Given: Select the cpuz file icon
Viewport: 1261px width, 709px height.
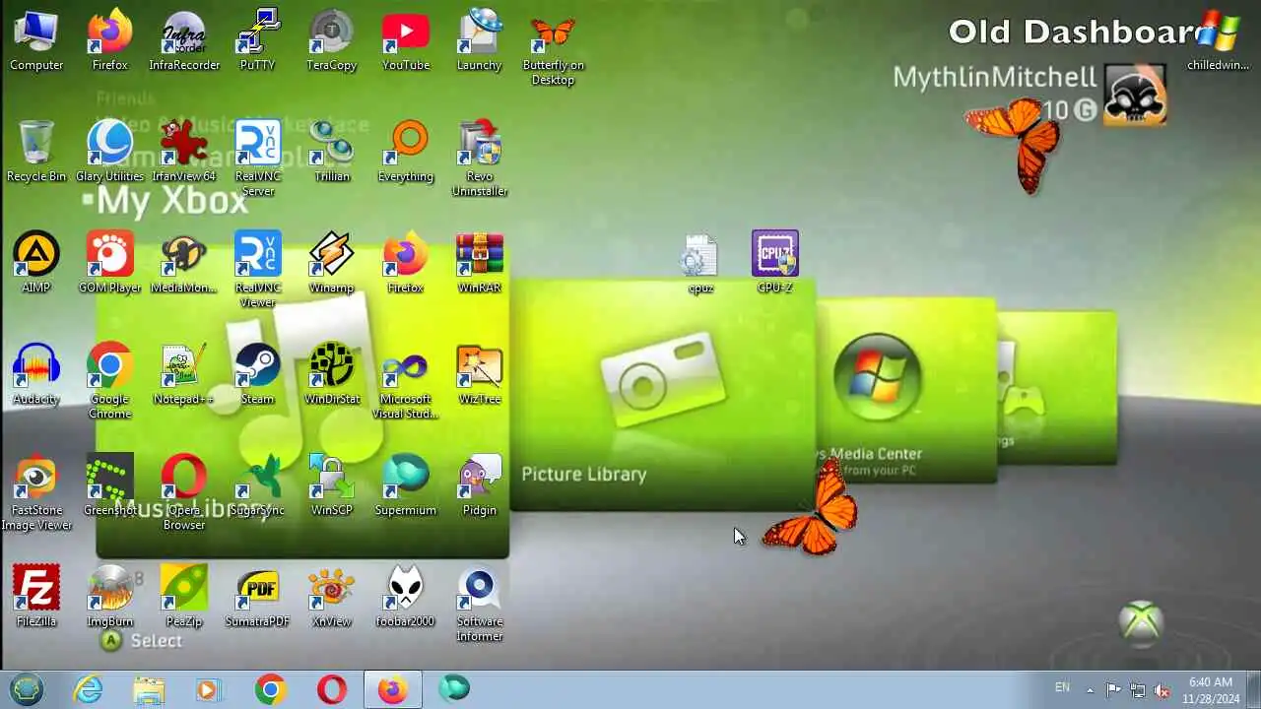Looking at the screenshot, I should click(x=700, y=264).
